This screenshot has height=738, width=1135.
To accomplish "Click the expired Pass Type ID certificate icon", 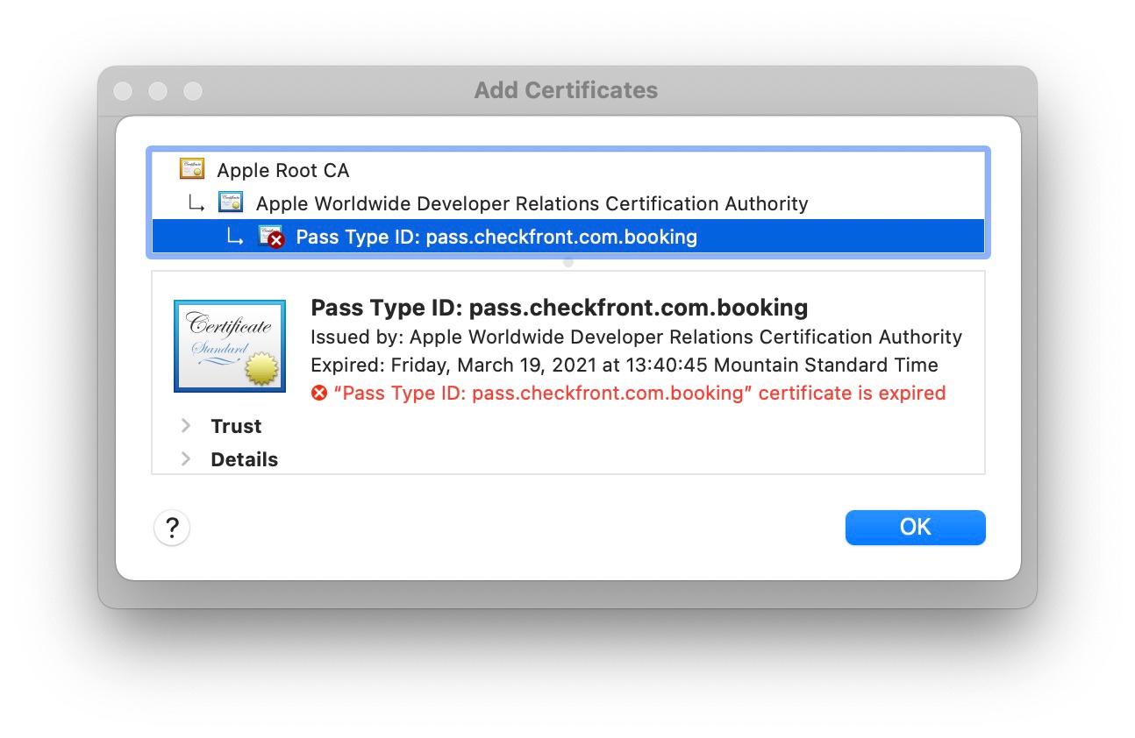I will pos(270,236).
